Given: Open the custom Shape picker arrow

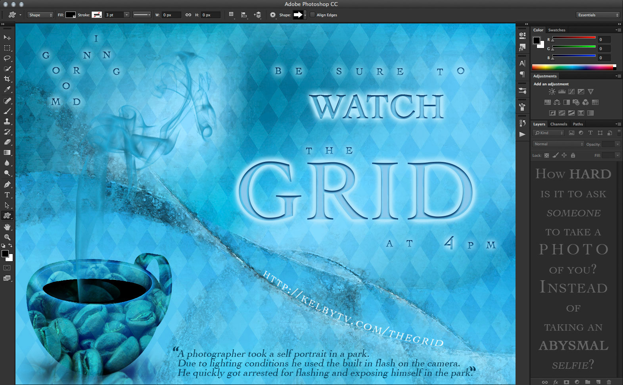Looking at the screenshot, I should (x=305, y=15).
